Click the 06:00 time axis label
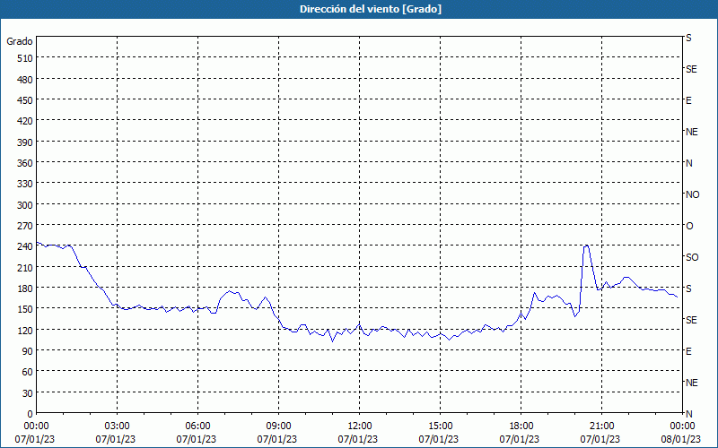 [197, 426]
